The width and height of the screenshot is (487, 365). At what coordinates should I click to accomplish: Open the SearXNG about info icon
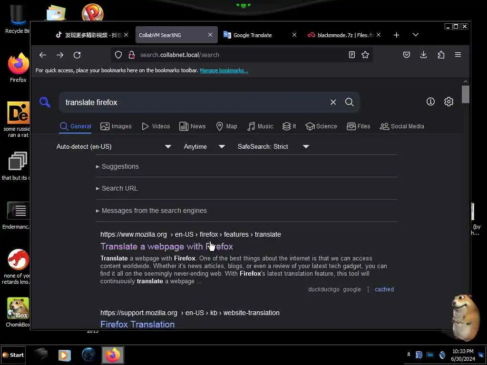click(x=430, y=102)
